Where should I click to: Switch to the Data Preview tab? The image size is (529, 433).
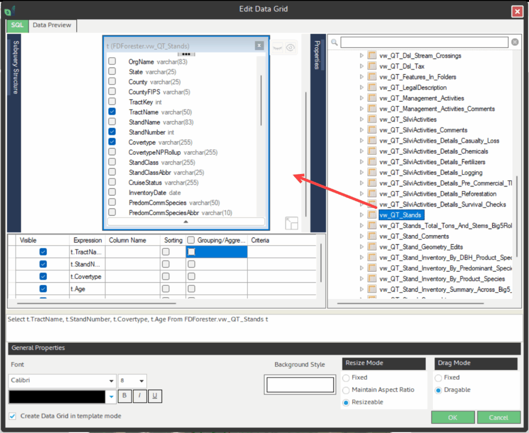(52, 25)
